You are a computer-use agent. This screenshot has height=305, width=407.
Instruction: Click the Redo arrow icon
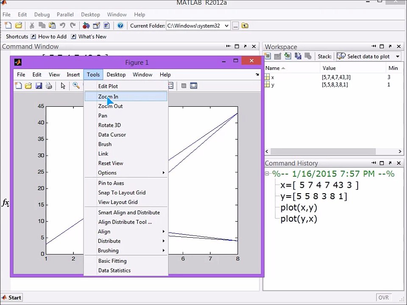(73, 25)
